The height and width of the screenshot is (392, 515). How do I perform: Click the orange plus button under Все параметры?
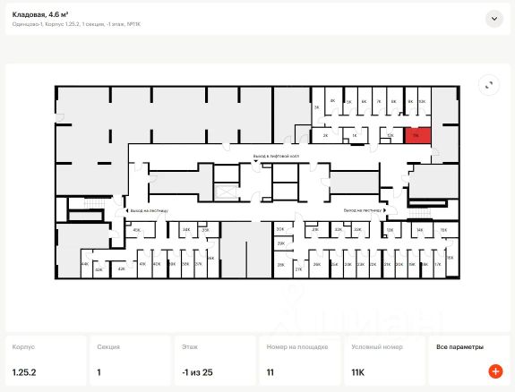tap(495, 371)
